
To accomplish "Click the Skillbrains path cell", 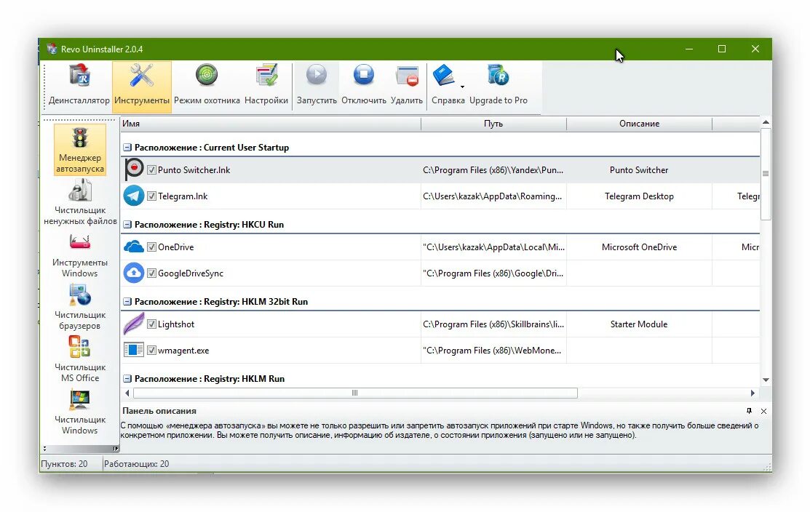I will pyautogui.click(x=493, y=324).
